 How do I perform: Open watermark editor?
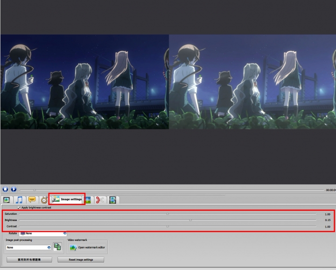(x=87, y=248)
